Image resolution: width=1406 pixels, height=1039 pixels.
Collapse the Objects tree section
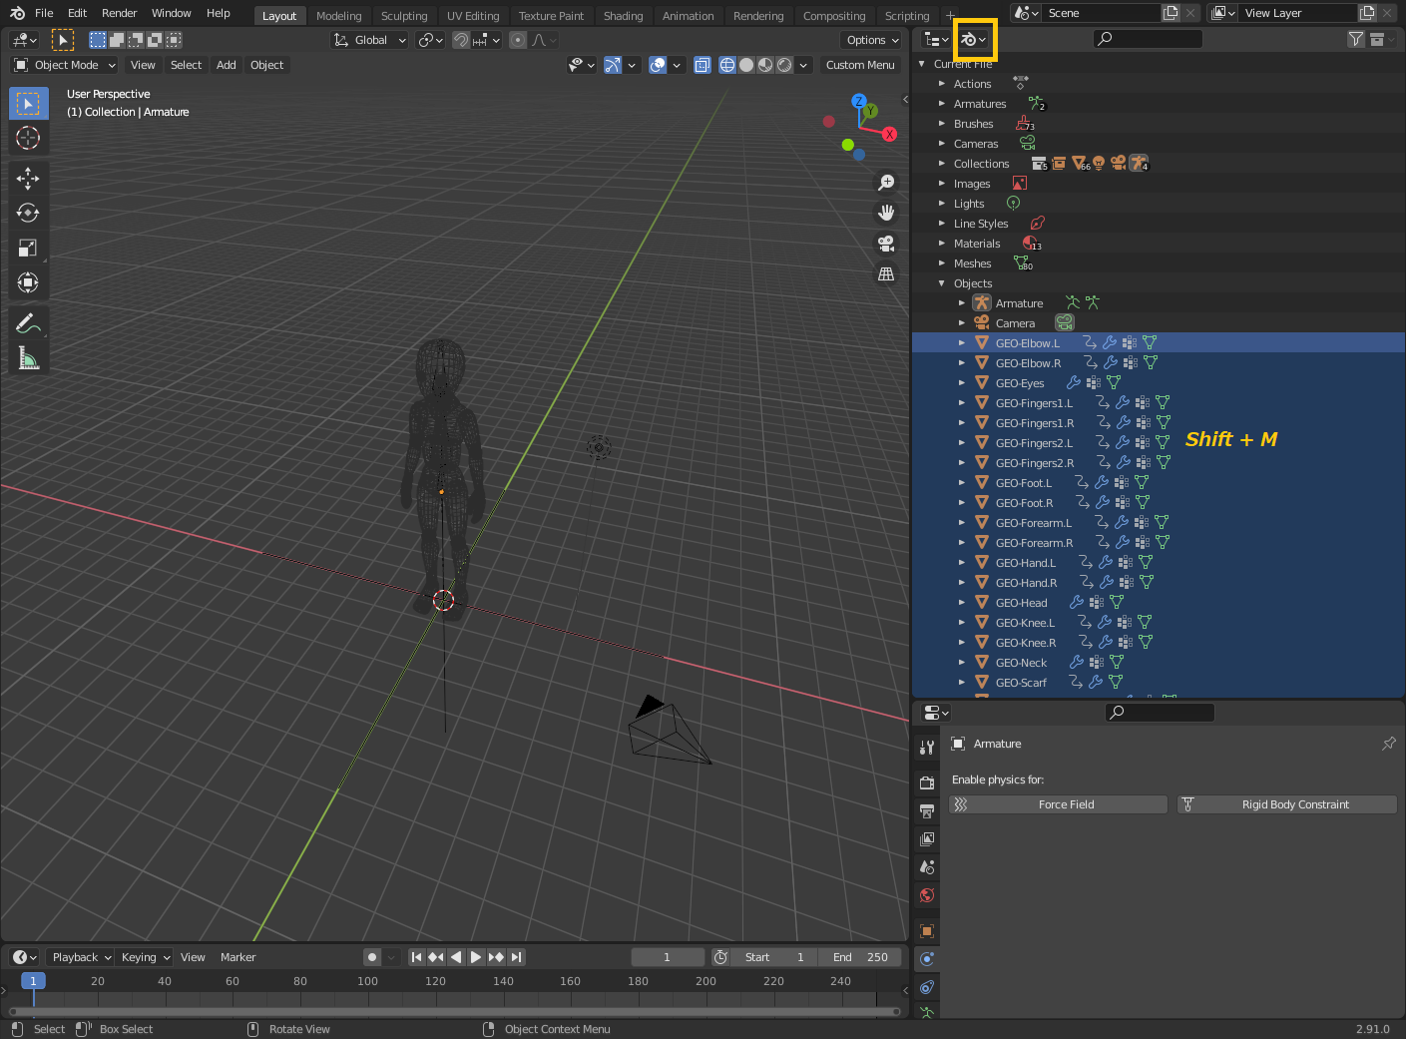point(942,283)
